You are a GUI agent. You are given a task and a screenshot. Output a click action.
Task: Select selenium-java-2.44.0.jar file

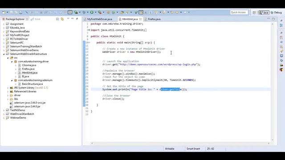(27, 107)
